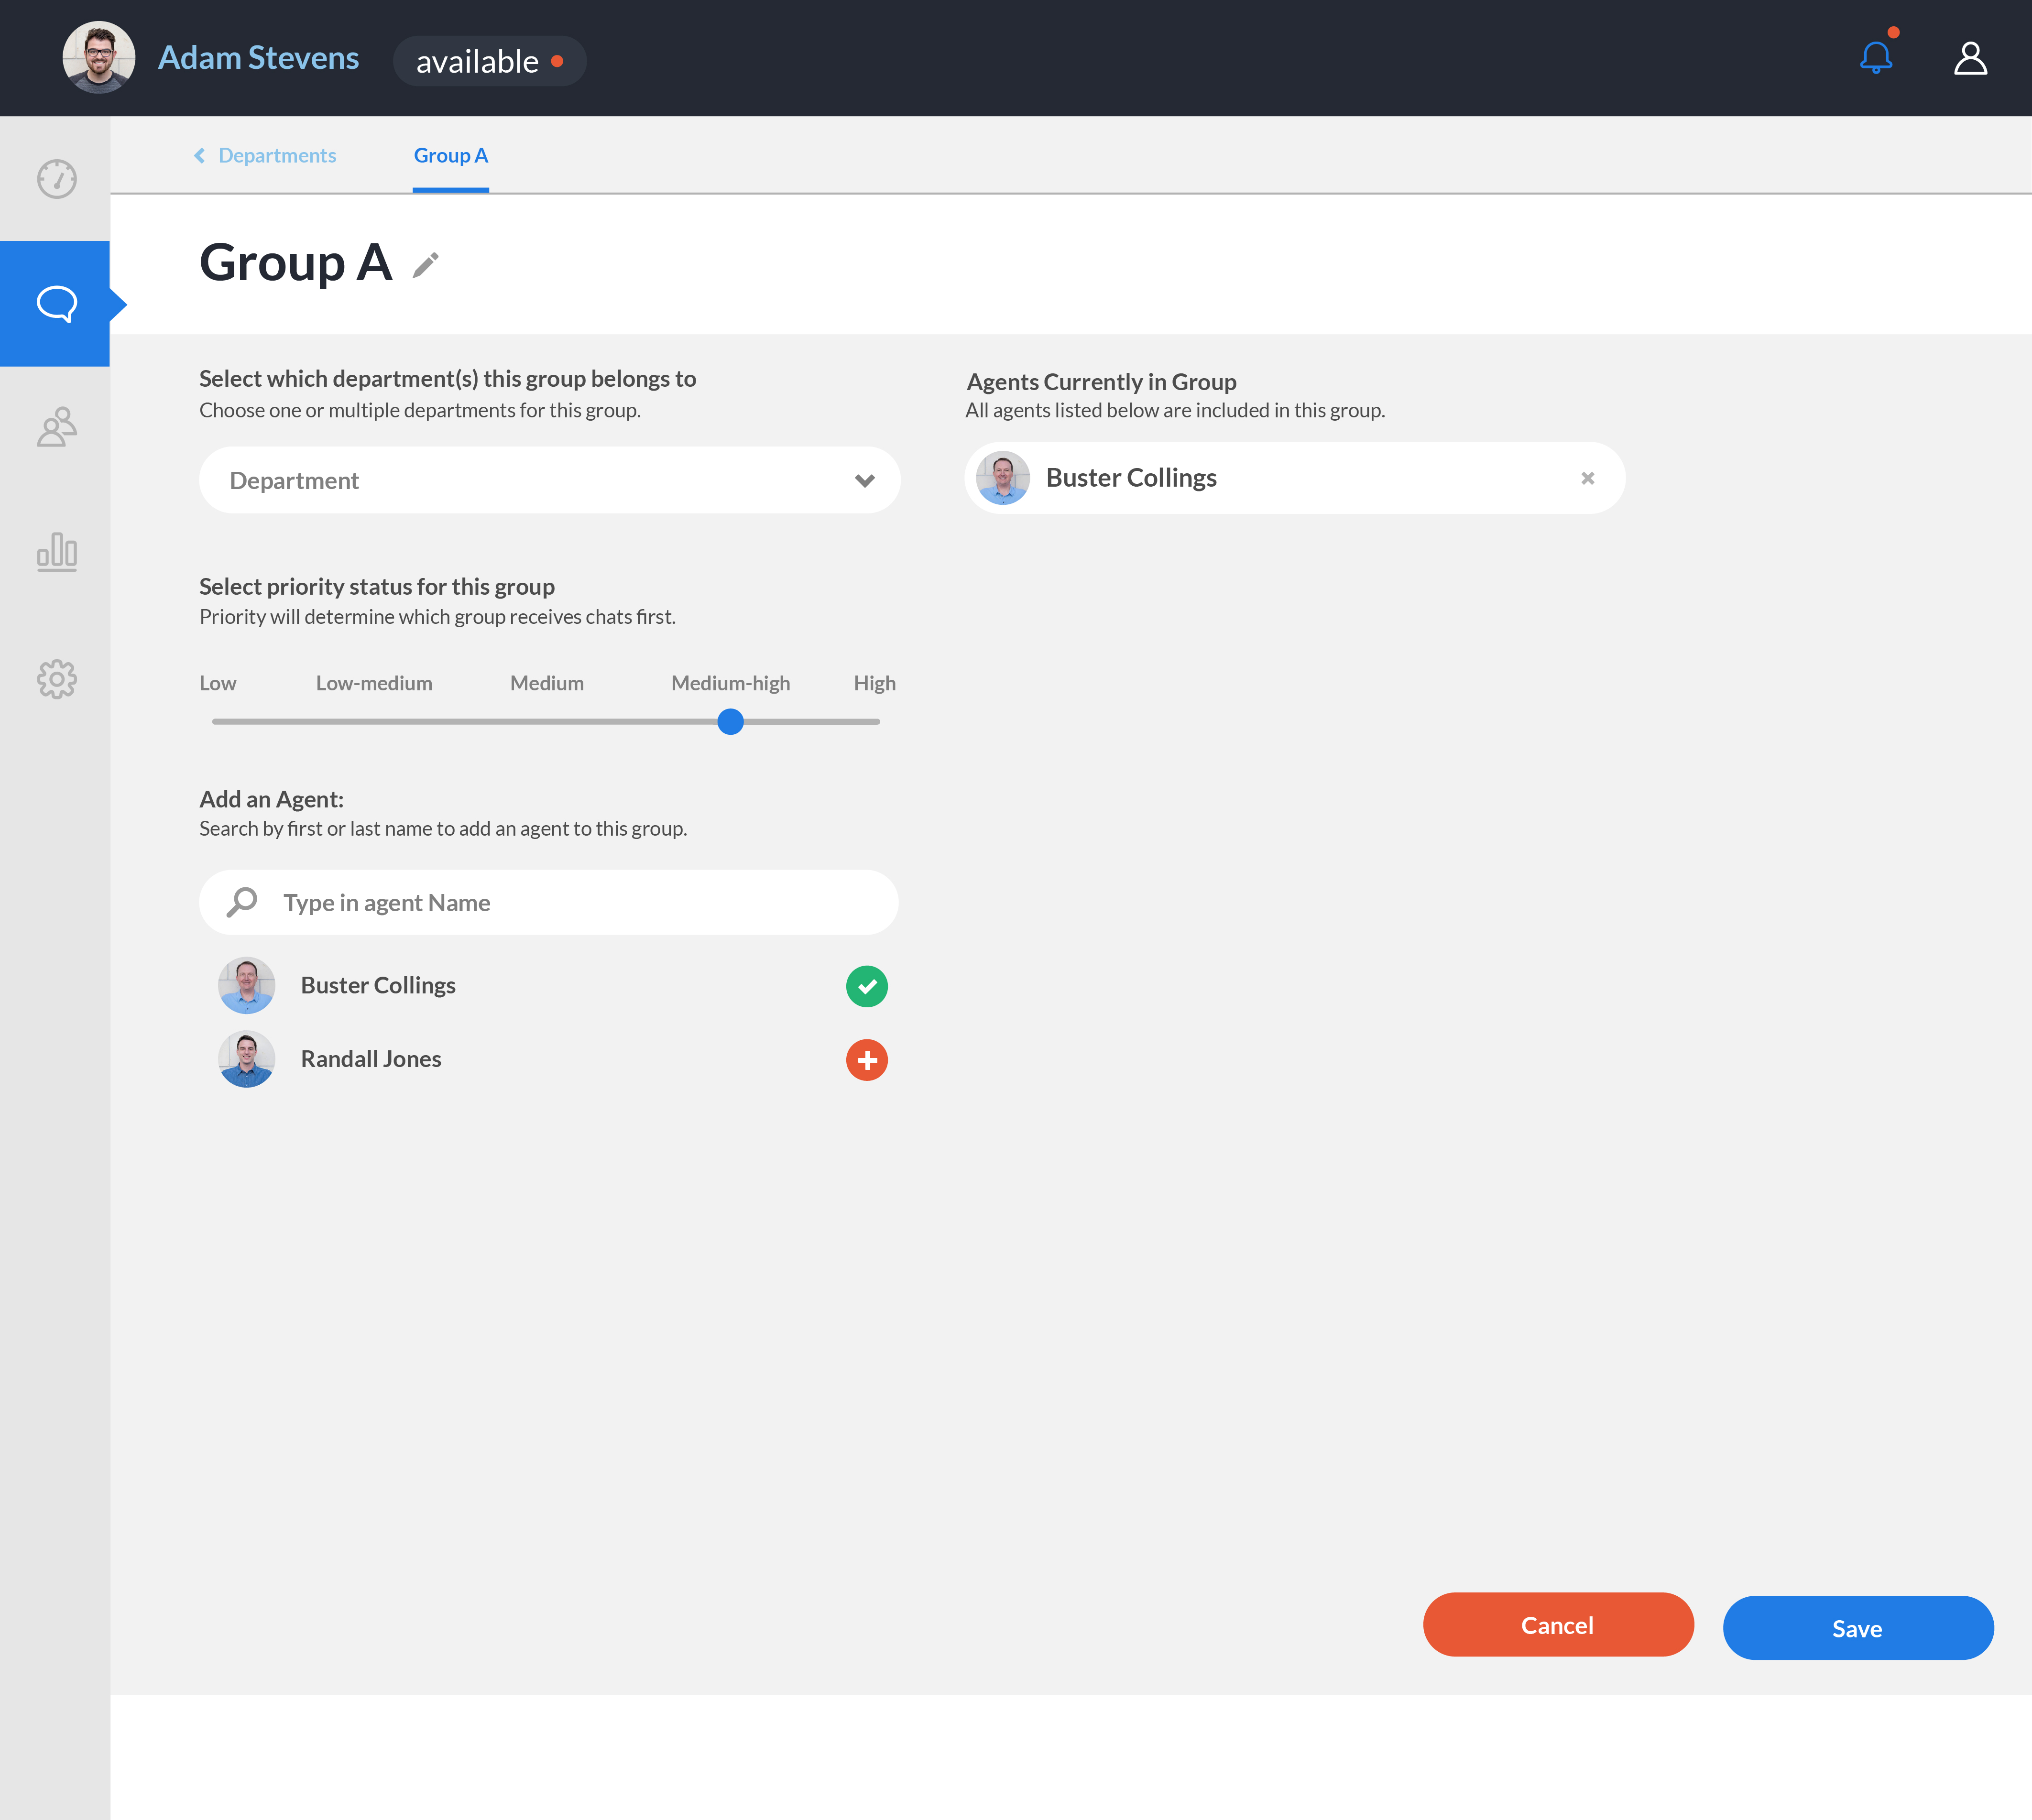Image resolution: width=2032 pixels, height=1820 pixels.
Task: Open the available status selector
Action: coord(489,61)
